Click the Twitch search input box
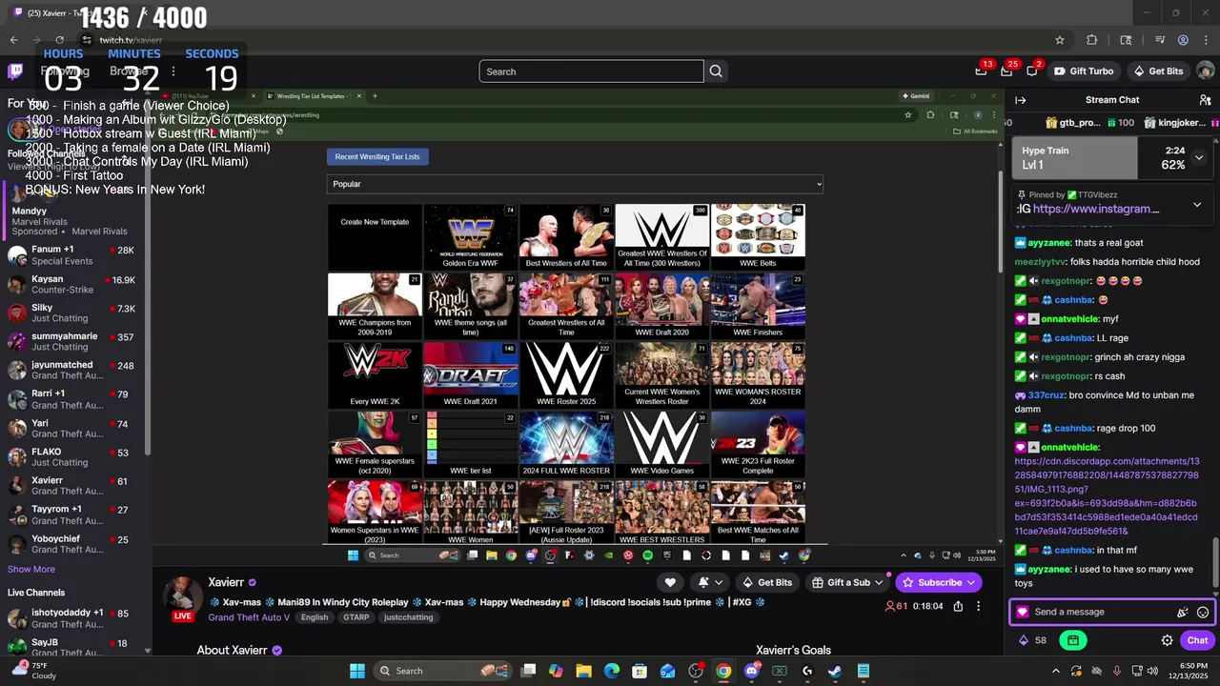This screenshot has height=686, width=1220. click(x=591, y=71)
